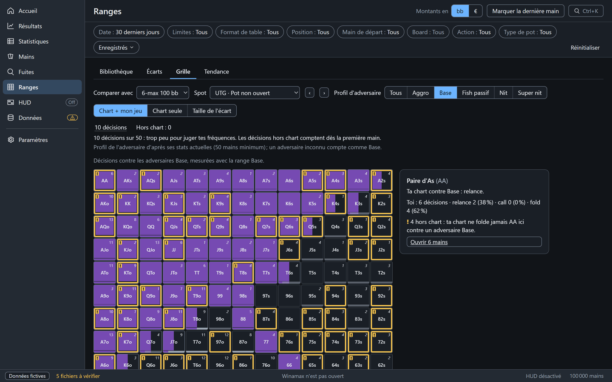
Task: Select opponent profile Fish passif
Action: click(x=475, y=93)
